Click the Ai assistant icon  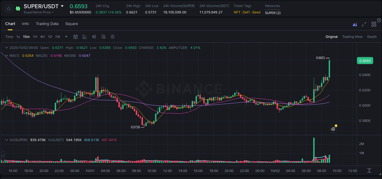(354, 24)
